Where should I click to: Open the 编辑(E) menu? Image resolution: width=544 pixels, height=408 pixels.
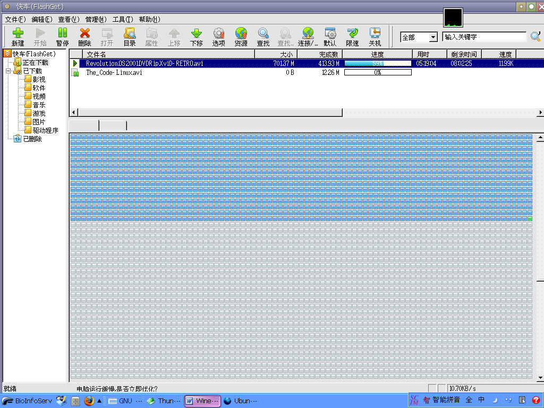point(42,20)
